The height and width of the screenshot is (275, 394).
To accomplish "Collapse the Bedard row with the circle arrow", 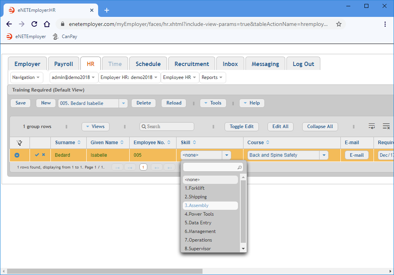I will tap(17, 155).
